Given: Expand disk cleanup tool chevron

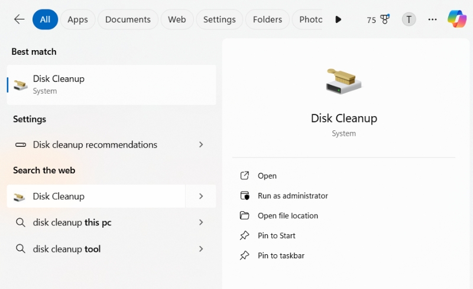Looking at the screenshot, I should 201,249.
